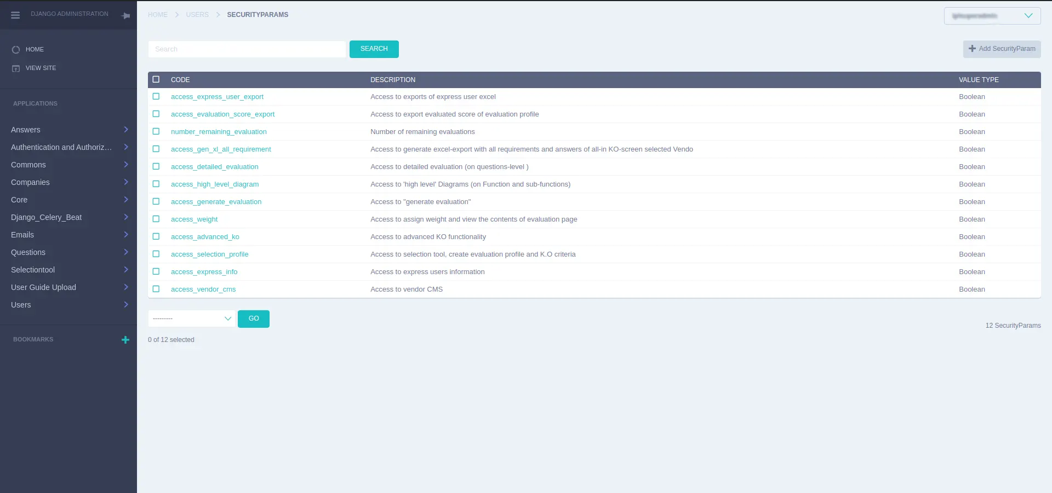Click the SEARCH button
1052x493 pixels.
(x=374, y=49)
